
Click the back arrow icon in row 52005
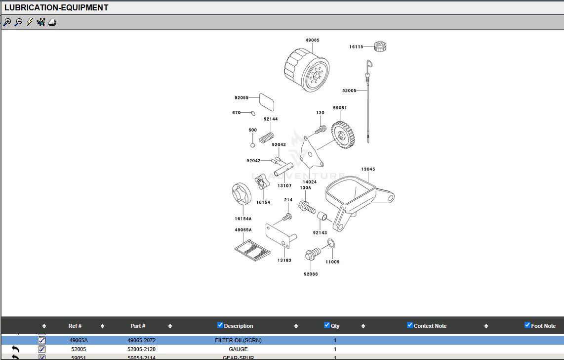[x=15, y=349]
